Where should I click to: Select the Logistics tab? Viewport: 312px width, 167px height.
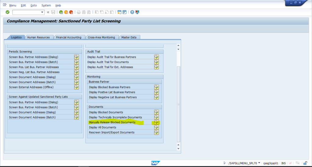point(16,37)
